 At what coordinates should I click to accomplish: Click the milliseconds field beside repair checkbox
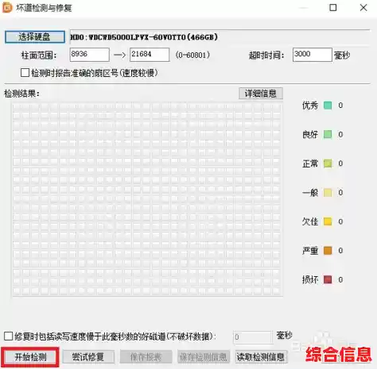(x=253, y=337)
